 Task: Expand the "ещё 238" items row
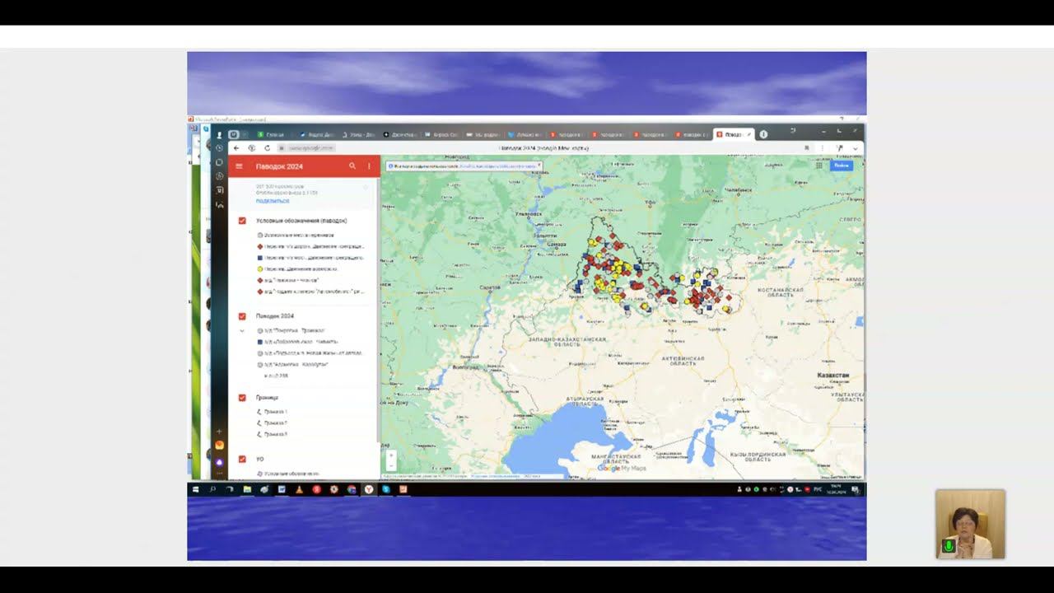click(276, 376)
